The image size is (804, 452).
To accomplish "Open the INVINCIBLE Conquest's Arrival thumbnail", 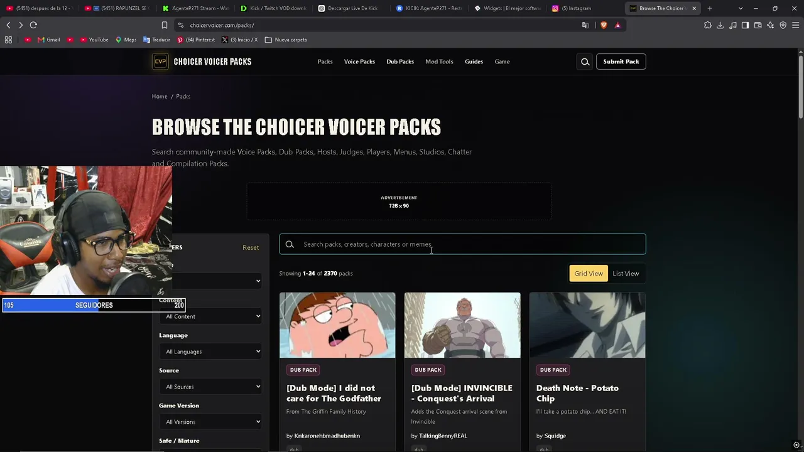I will [x=462, y=325].
